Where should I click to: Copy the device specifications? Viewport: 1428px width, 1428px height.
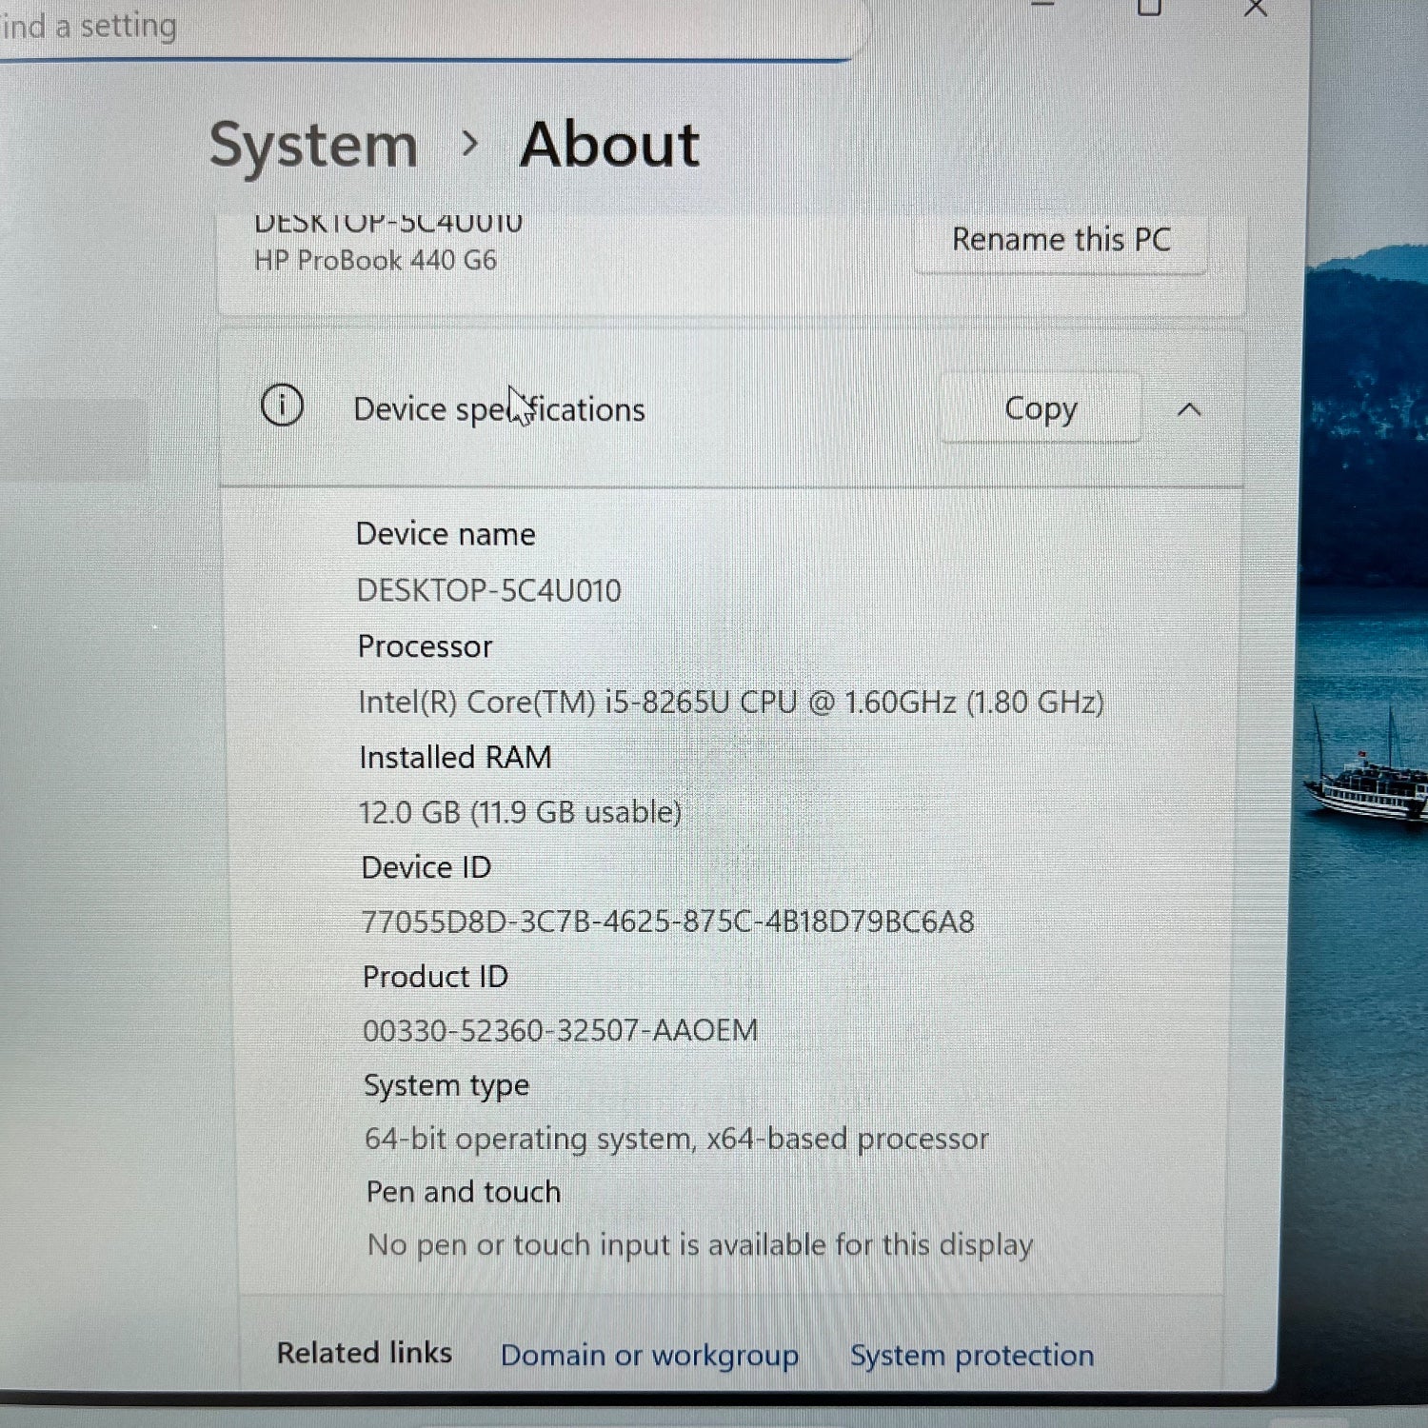point(1041,408)
